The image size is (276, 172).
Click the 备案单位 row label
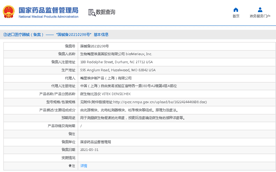click(68, 142)
